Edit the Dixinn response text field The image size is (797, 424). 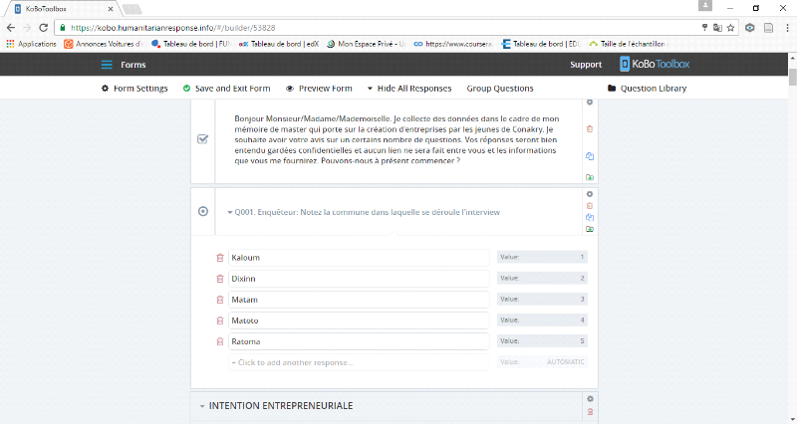(x=359, y=279)
